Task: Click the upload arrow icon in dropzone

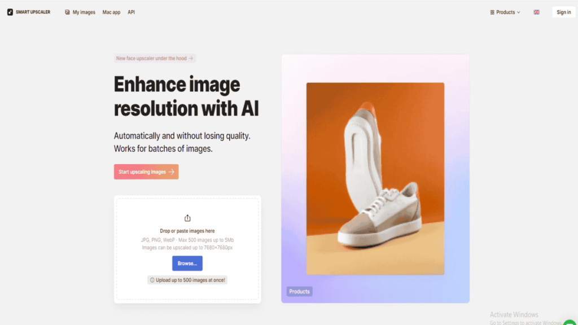Action: click(187, 218)
